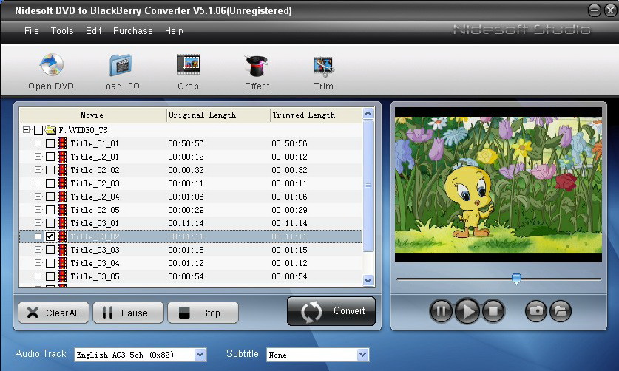Expand the Title_03_01 node
Image resolution: width=619 pixels, height=371 pixels.
38,222
